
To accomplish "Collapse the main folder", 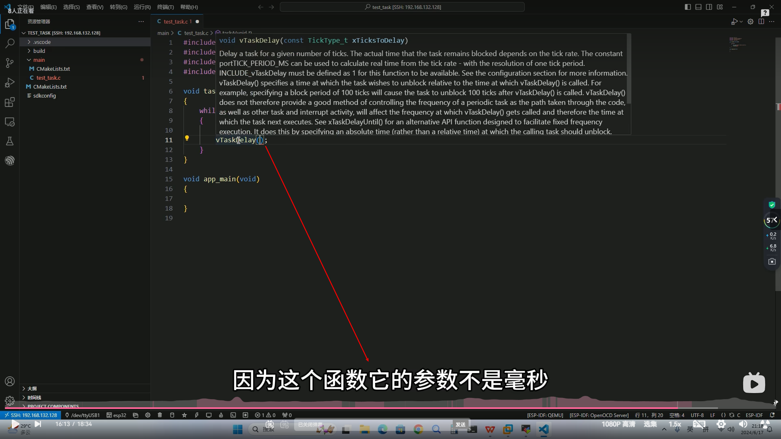I will (x=85, y=60).
